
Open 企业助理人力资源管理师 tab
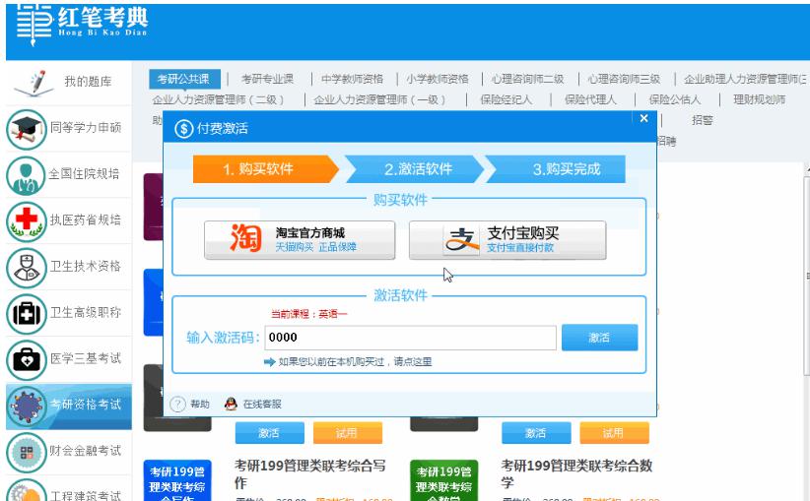click(x=745, y=79)
